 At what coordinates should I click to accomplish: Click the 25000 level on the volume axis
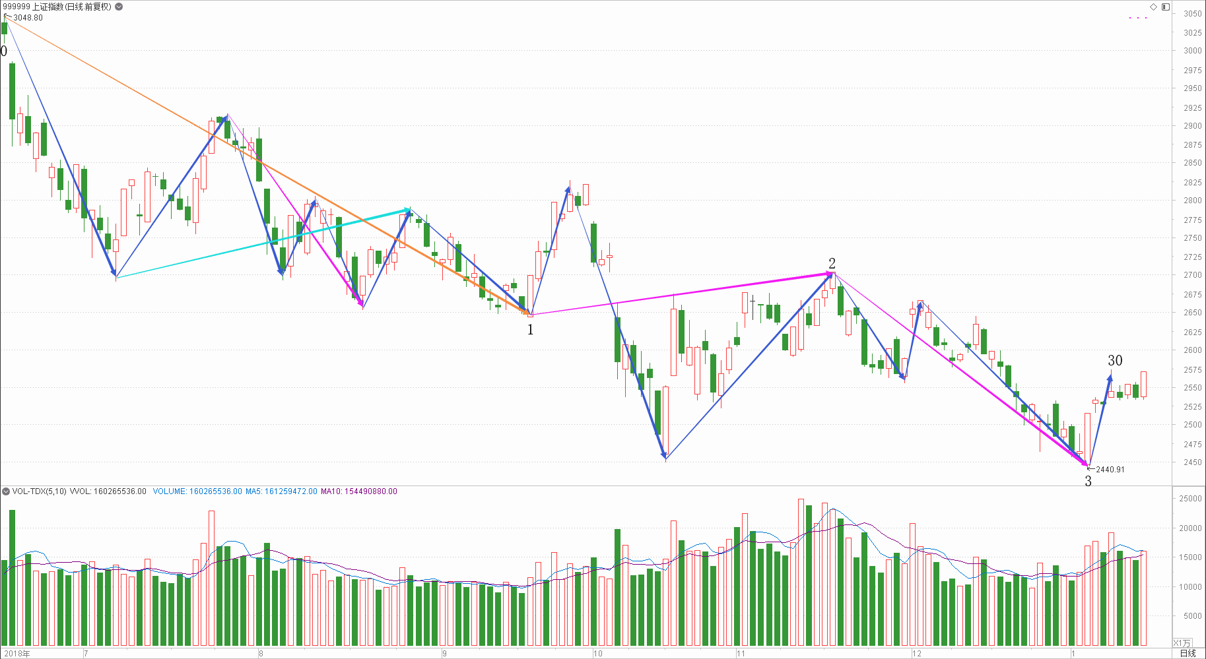[x=1190, y=499]
